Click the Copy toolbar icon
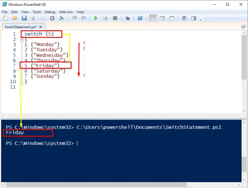 click(43, 18)
